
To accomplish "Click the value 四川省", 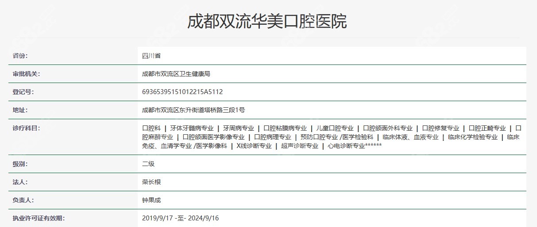I will [151, 56].
